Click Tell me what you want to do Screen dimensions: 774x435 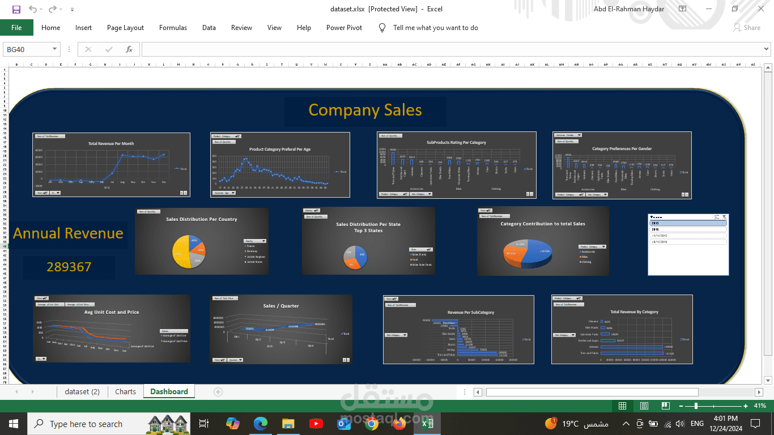pyautogui.click(x=436, y=28)
